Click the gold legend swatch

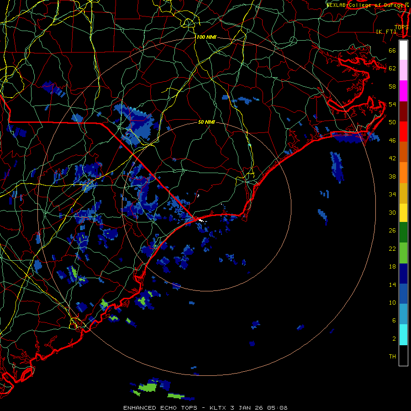click(x=403, y=193)
